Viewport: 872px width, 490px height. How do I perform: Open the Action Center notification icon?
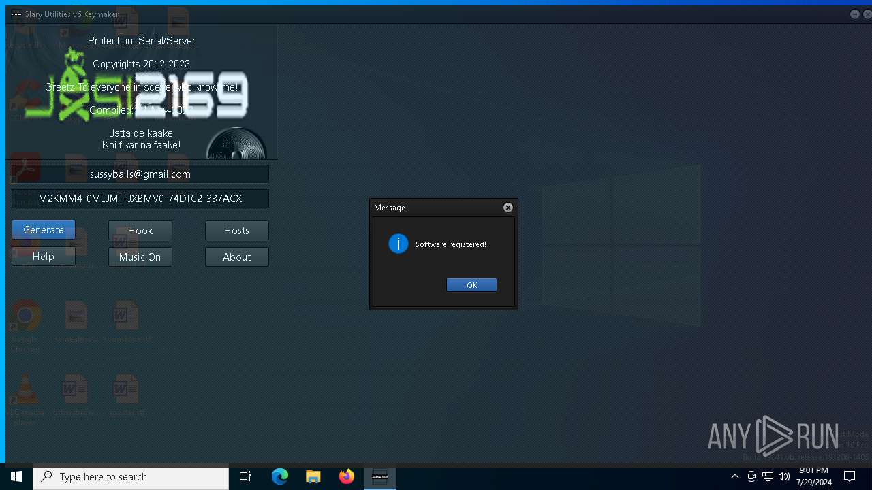(x=850, y=476)
